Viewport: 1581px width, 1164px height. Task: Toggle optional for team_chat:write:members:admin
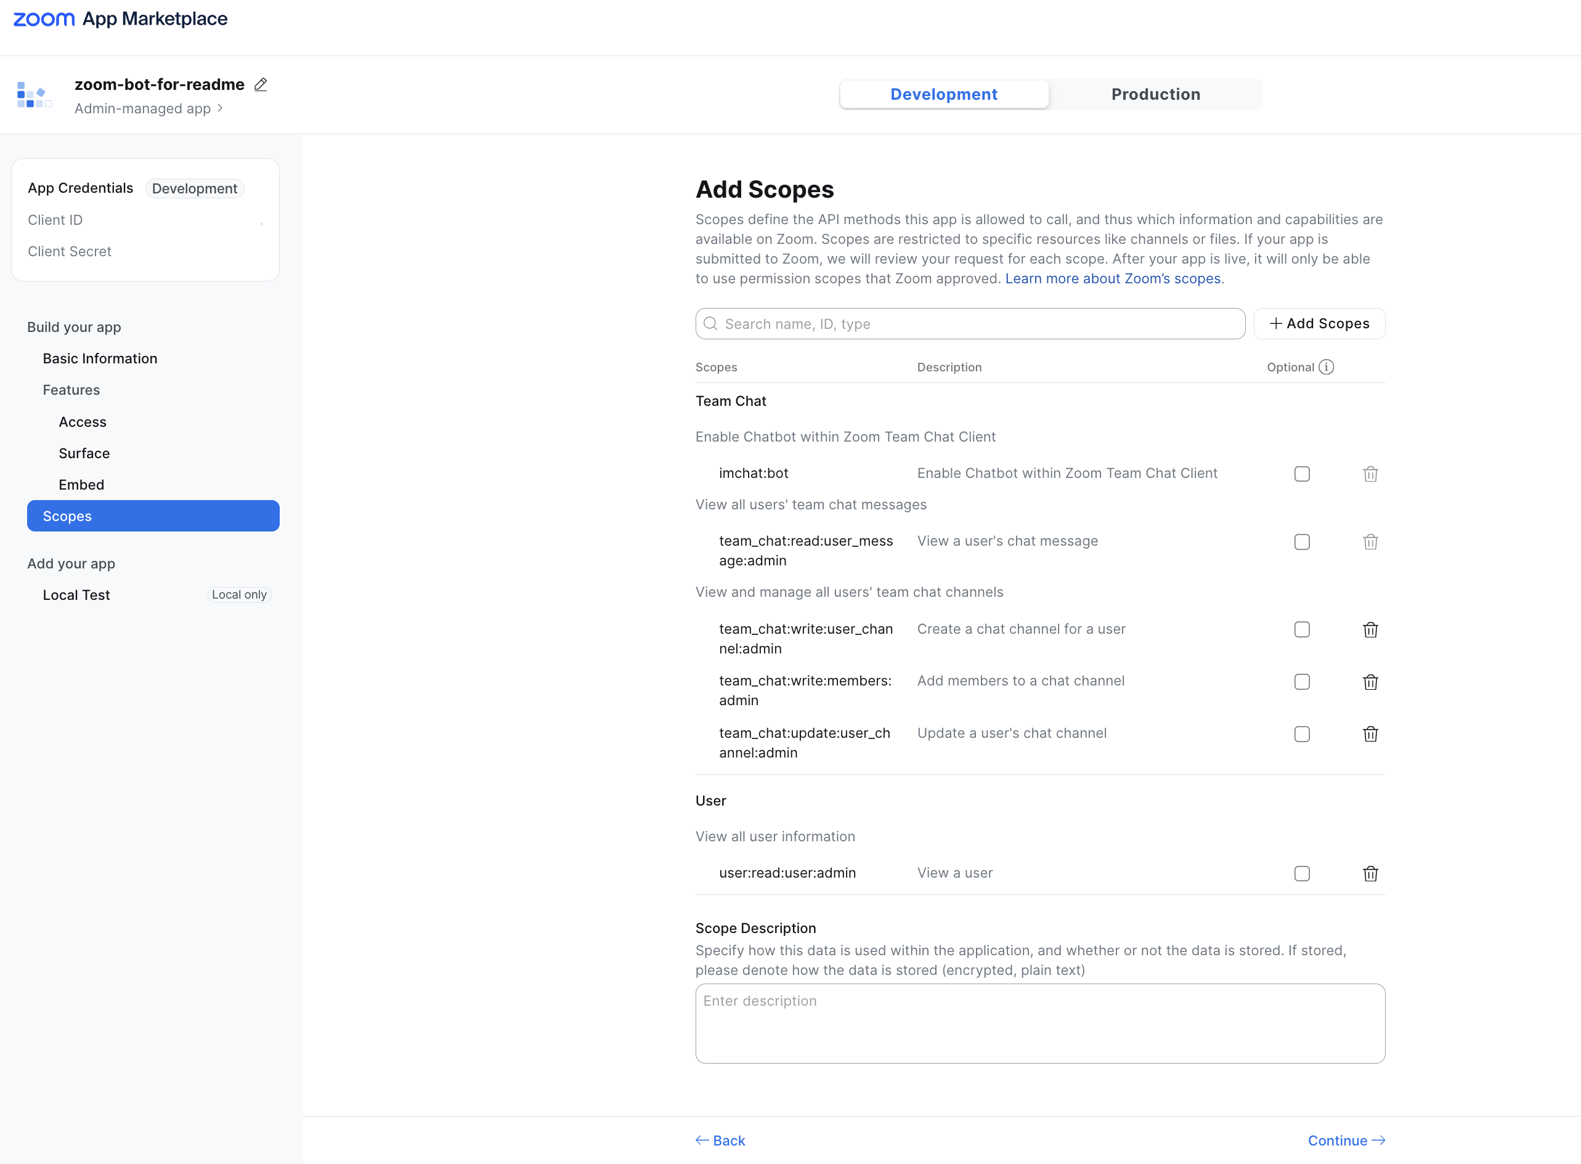pos(1301,682)
